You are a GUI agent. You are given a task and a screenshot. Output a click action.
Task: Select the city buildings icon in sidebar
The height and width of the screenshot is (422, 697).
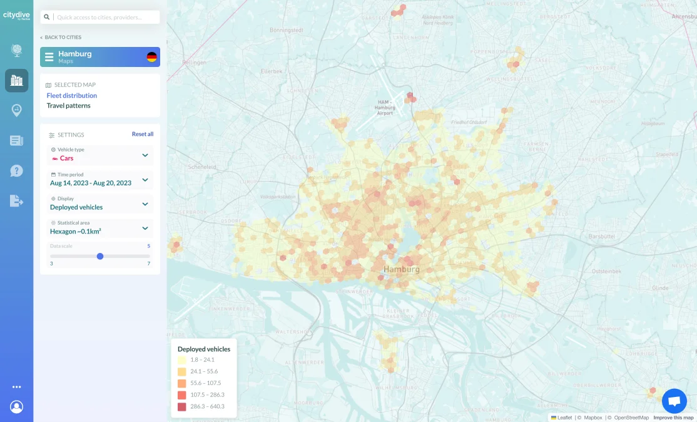[17, 80]
